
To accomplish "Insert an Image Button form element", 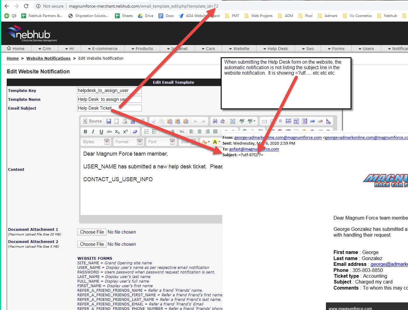I will coord(320,121).
